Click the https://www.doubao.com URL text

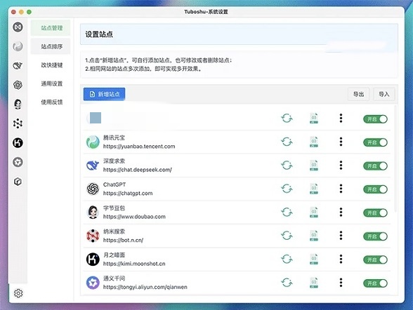(134, 217)
